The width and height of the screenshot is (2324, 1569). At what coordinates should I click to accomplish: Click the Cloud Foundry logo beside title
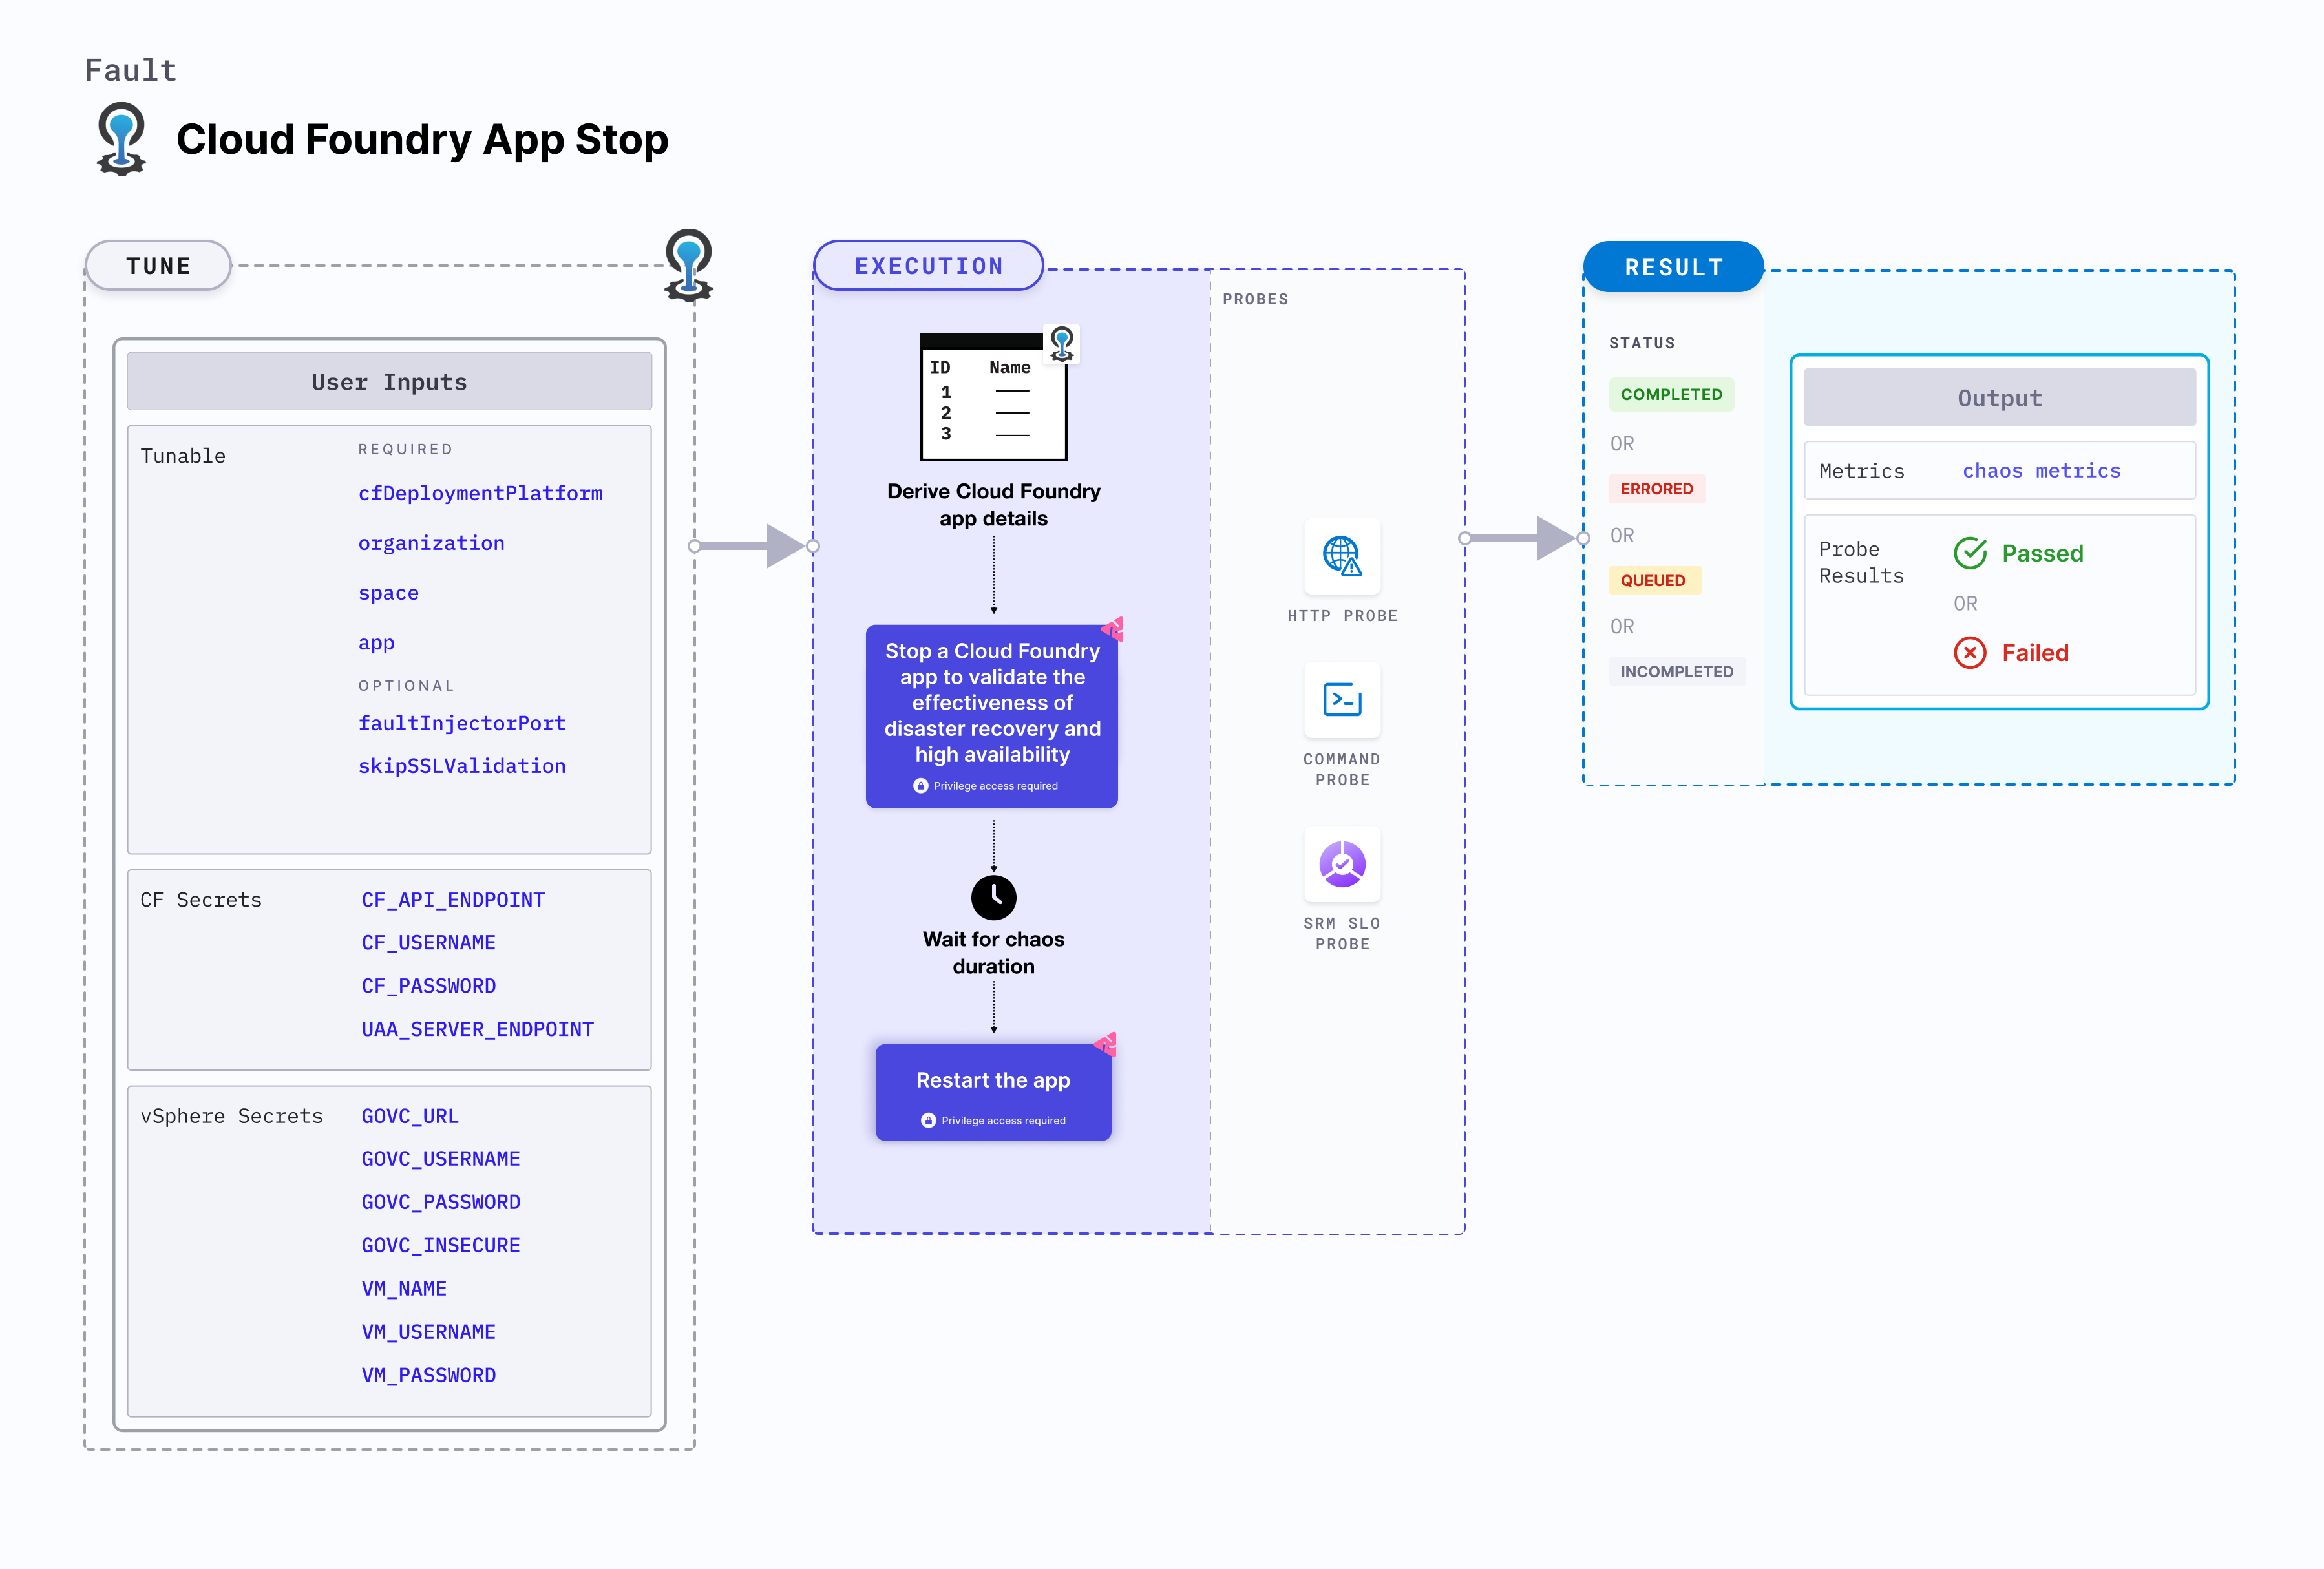(x=122, y=139)
